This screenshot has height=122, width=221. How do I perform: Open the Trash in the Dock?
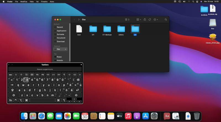197,116
